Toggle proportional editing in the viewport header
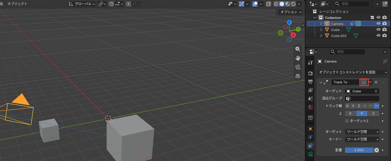Viewport: 391px width, 161px height. (x=128, y=4)
